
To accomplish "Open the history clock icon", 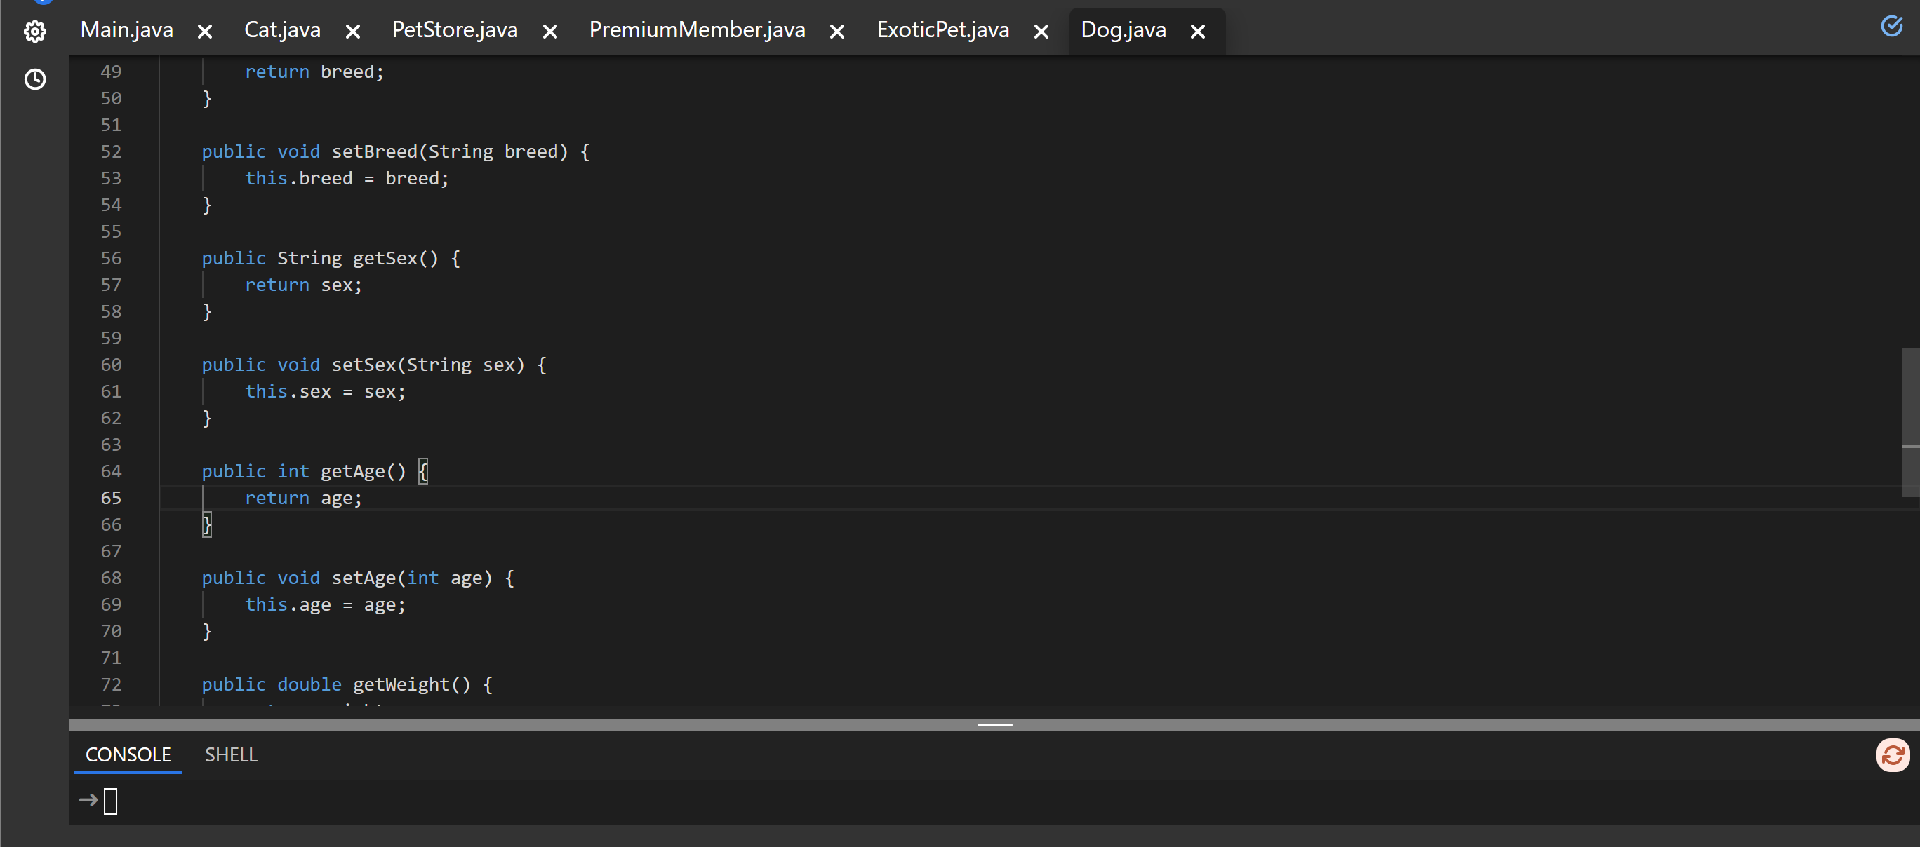I will pyautogui.click(x=35, y=79).
